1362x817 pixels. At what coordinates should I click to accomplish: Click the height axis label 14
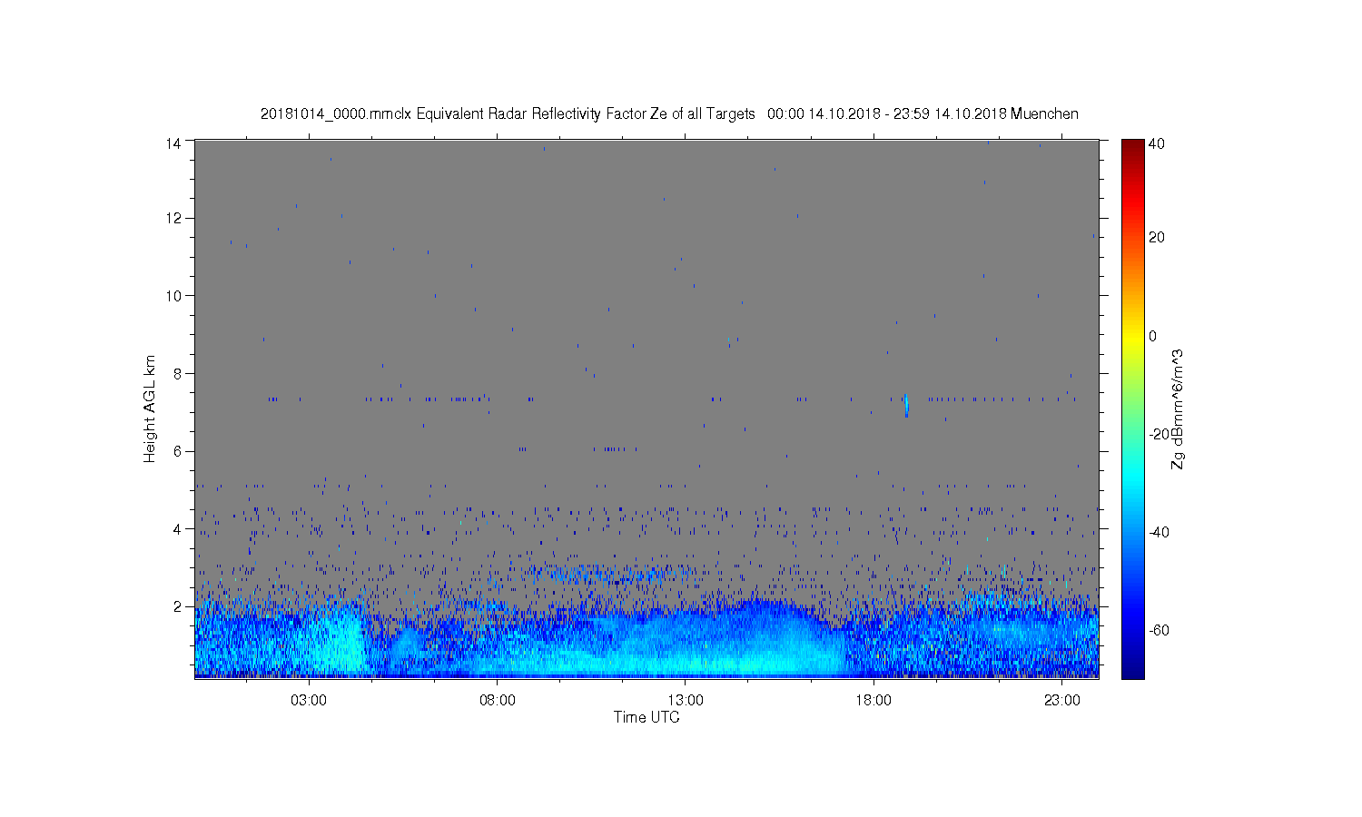[173, 143]
